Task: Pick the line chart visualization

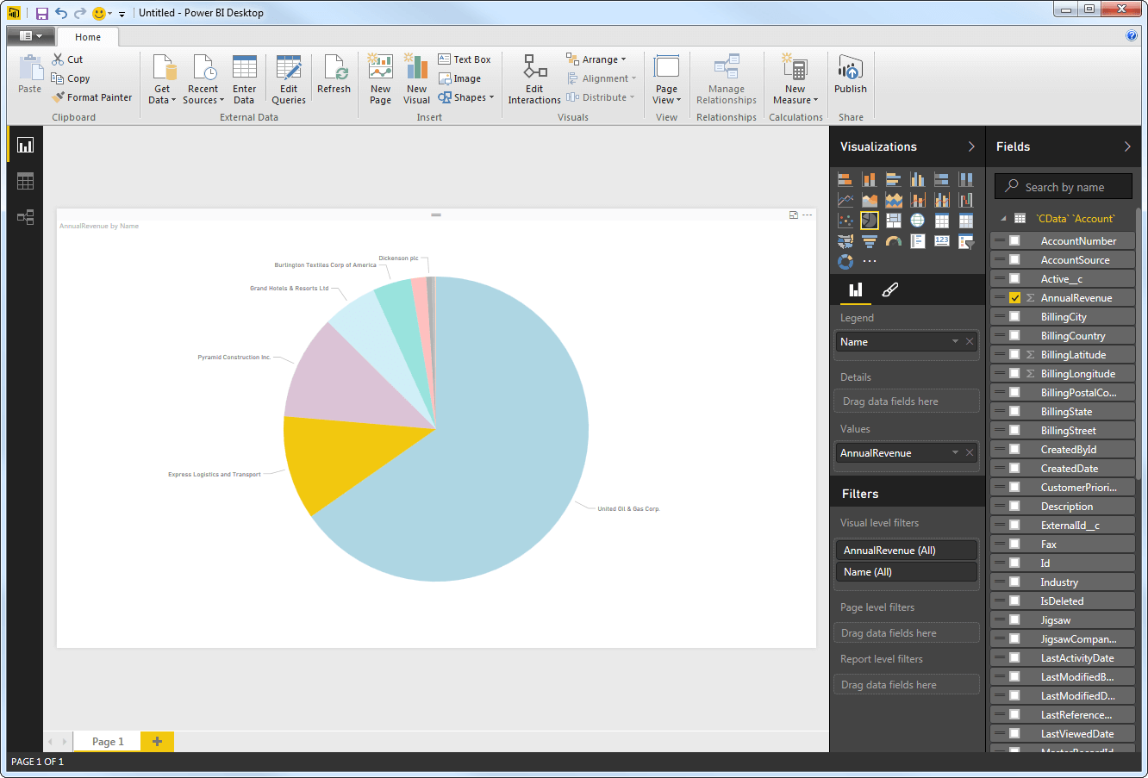Action: point(845,200)
